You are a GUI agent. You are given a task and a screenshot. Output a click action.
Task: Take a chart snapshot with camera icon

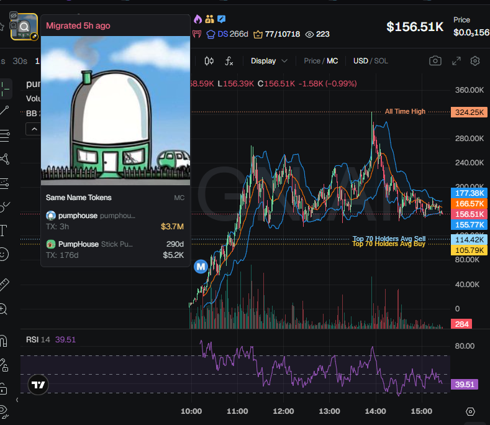pos(435,61)
